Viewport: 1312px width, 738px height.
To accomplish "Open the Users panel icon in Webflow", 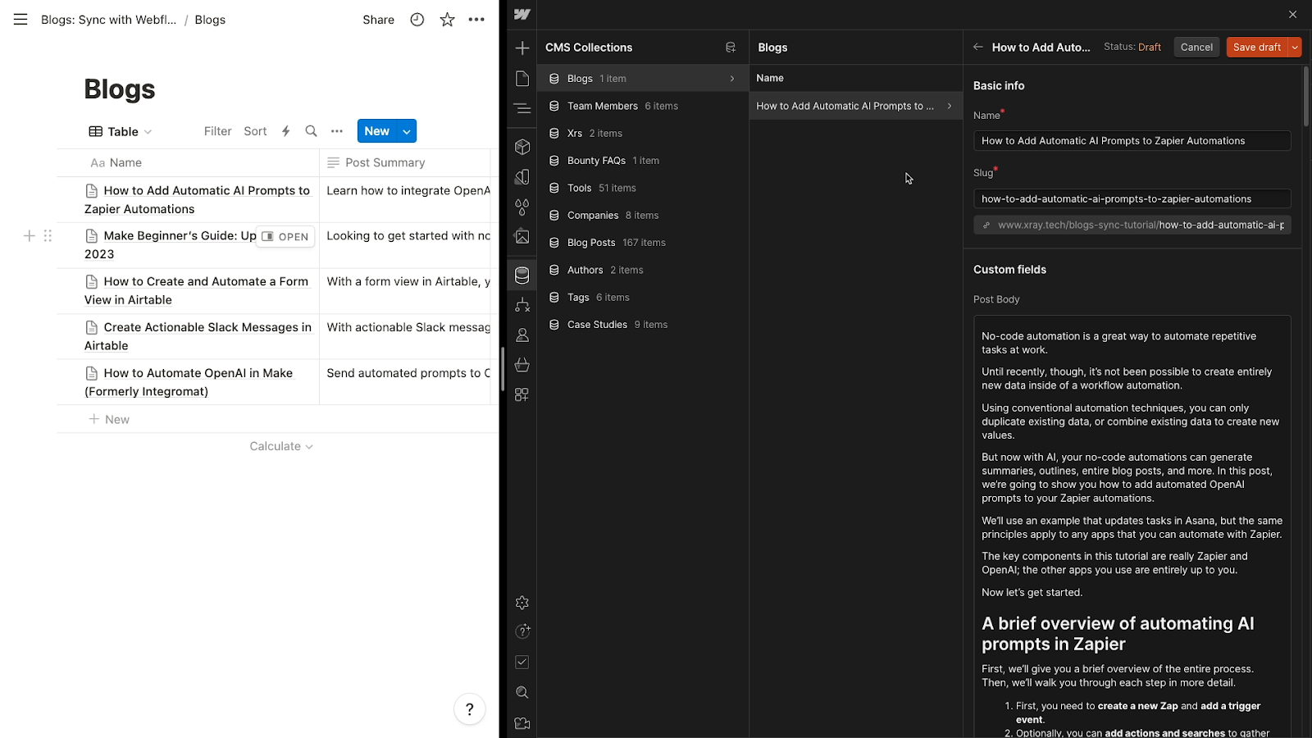I will click(522, 335).
